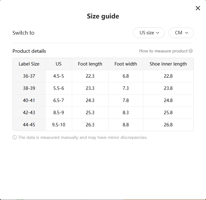
Task: Click the question mark help icon
Action: coord(191,51)
